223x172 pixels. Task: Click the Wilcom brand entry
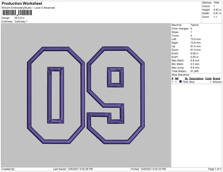pyautogui.click(x=217, y=82)
